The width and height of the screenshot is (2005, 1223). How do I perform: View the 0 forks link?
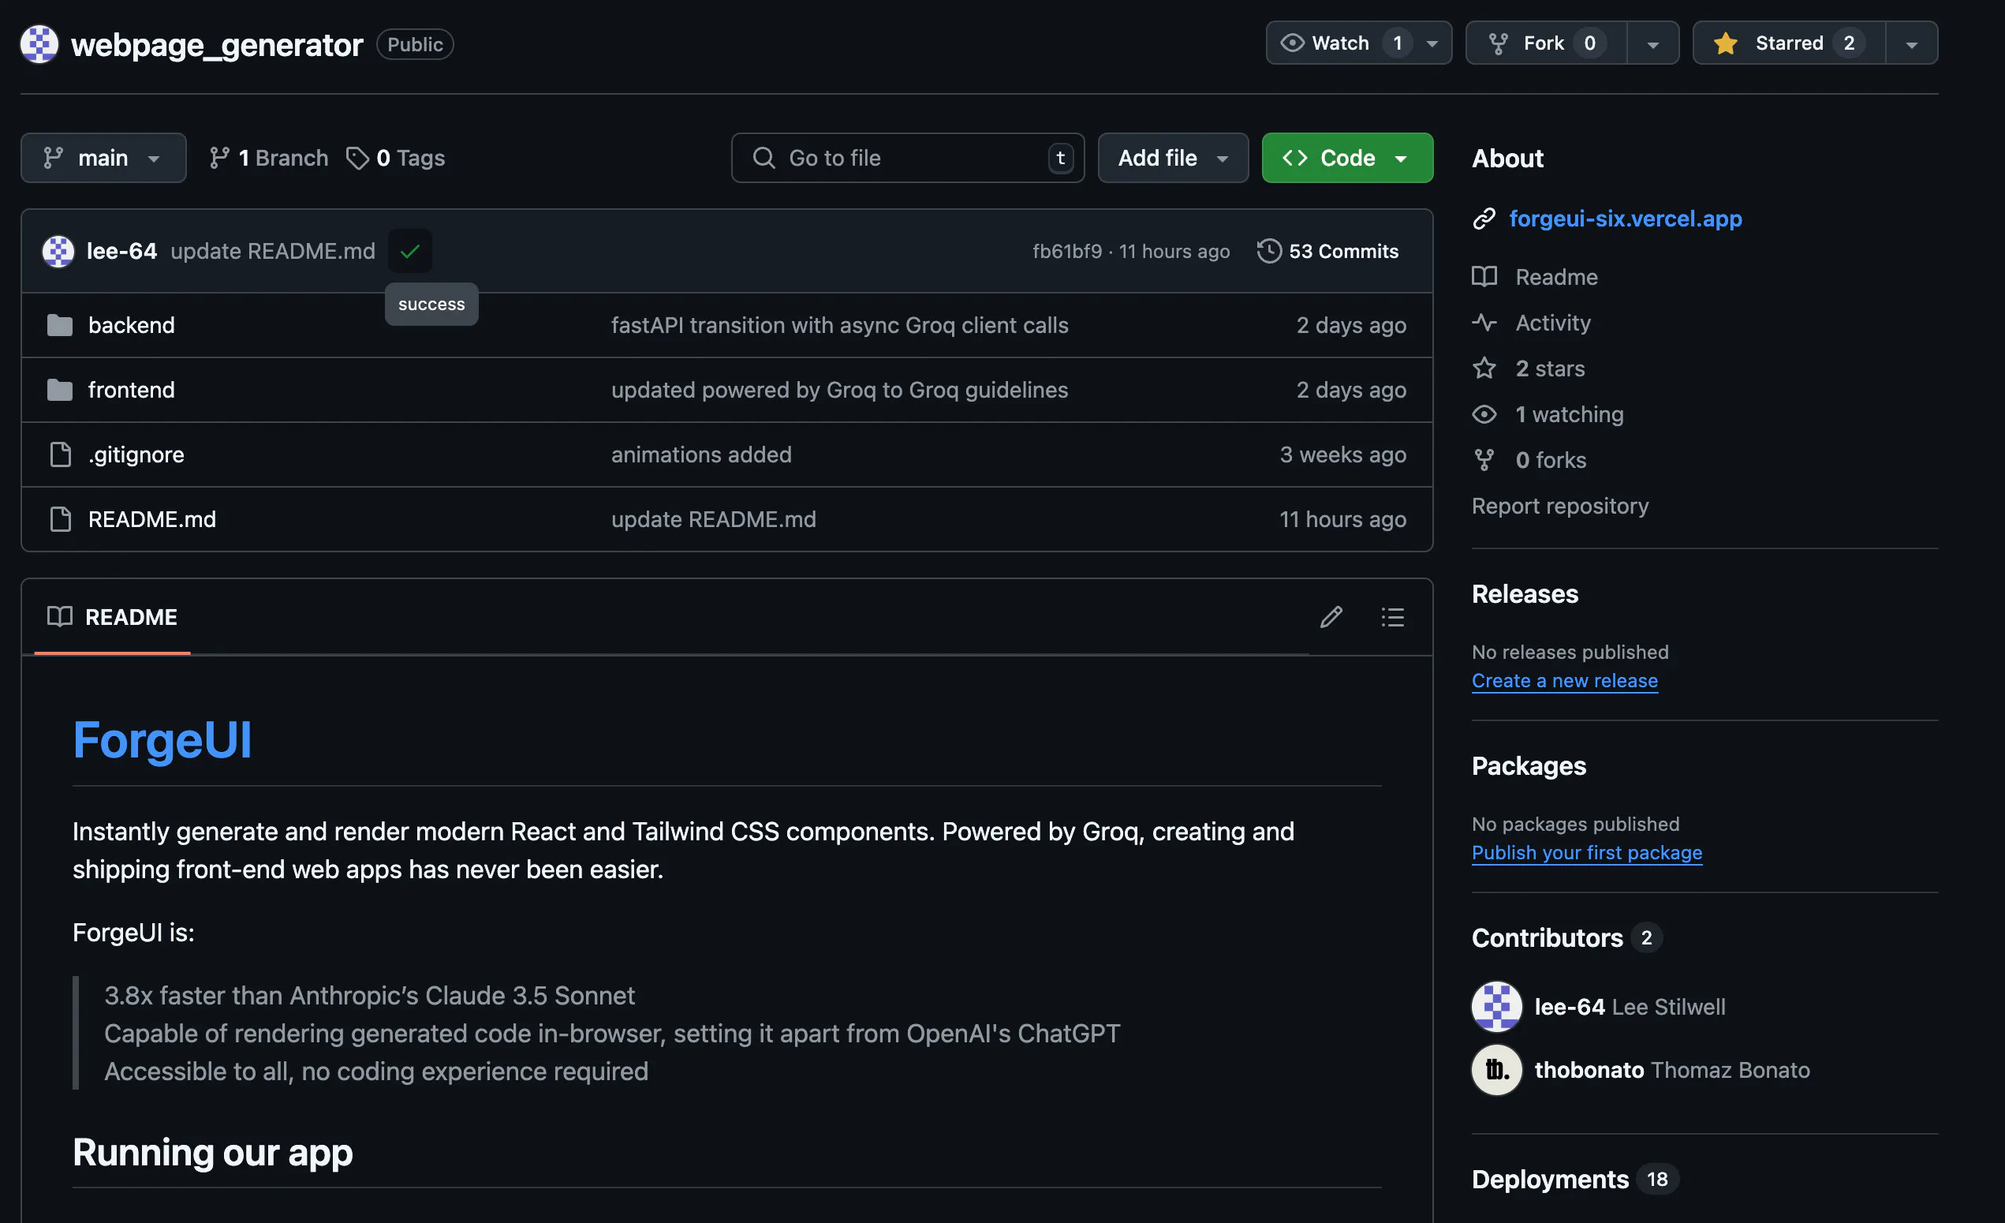coord(1550,460)
